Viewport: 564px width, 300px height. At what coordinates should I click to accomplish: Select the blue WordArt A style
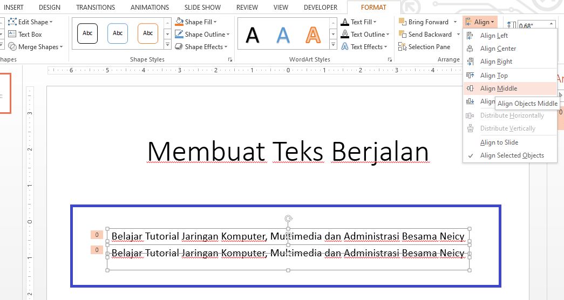[x=283, y=35]
